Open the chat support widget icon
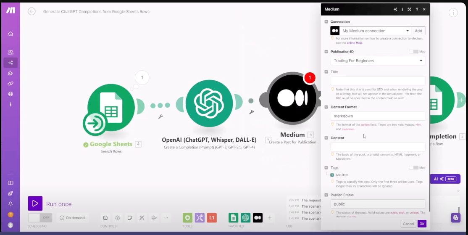 click(x=455, y=218)
